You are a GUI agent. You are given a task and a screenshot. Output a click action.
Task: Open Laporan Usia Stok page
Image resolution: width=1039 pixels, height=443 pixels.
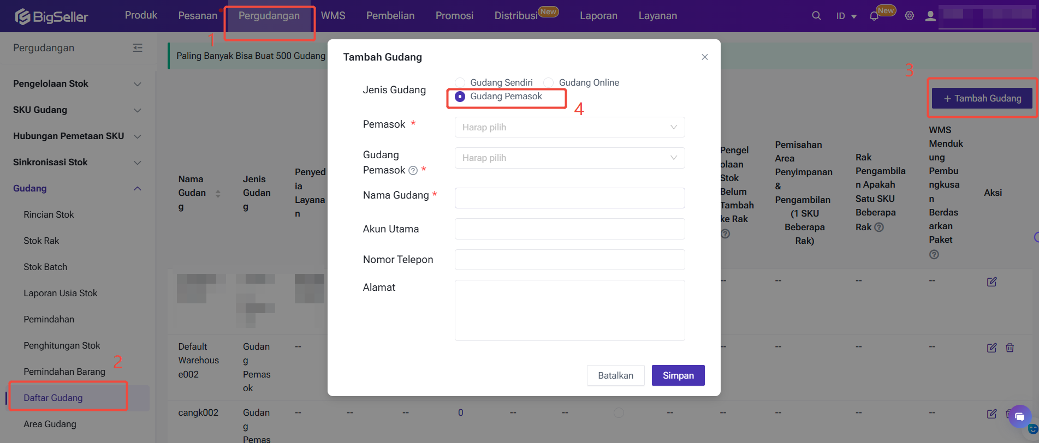point(61,293)
